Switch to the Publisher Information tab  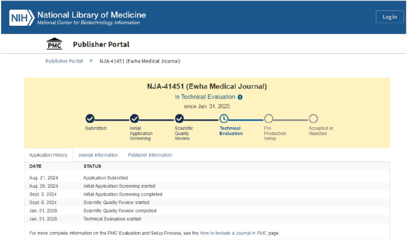pos(150,155)
